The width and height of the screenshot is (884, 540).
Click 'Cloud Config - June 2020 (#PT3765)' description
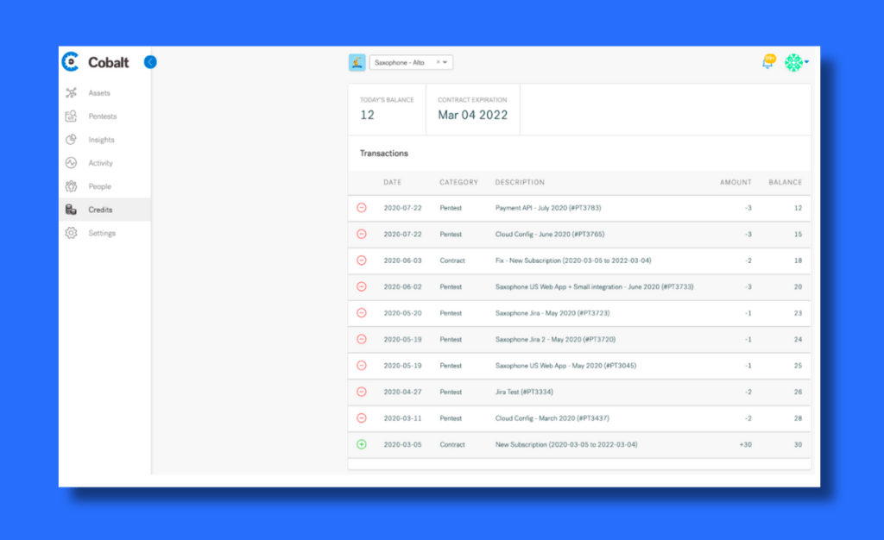click(x=550, y=235)
